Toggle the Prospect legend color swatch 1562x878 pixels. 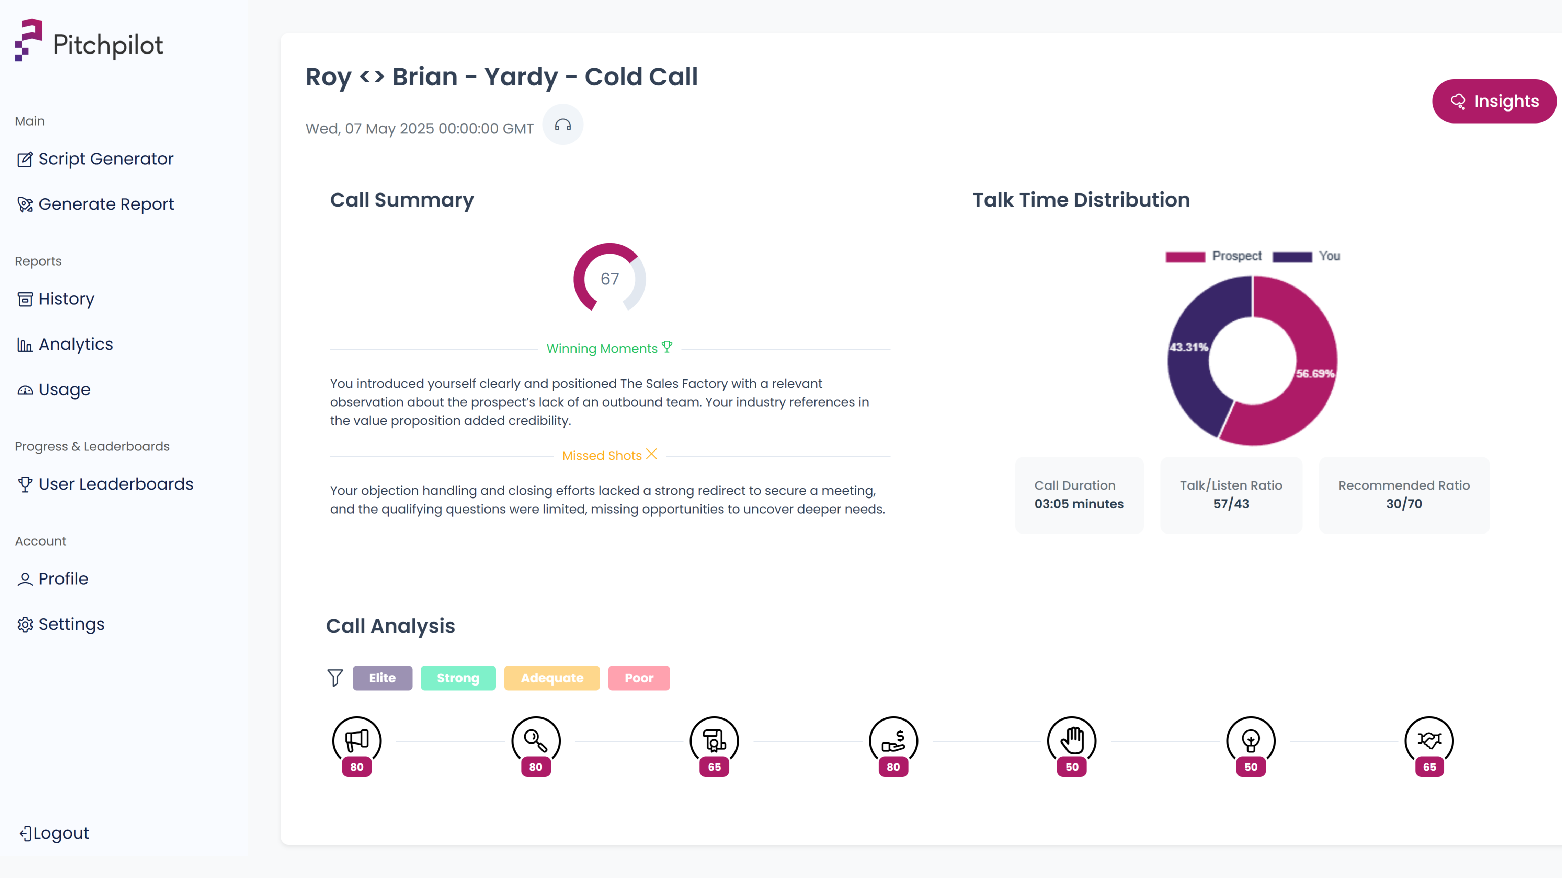click(1184, 256)
